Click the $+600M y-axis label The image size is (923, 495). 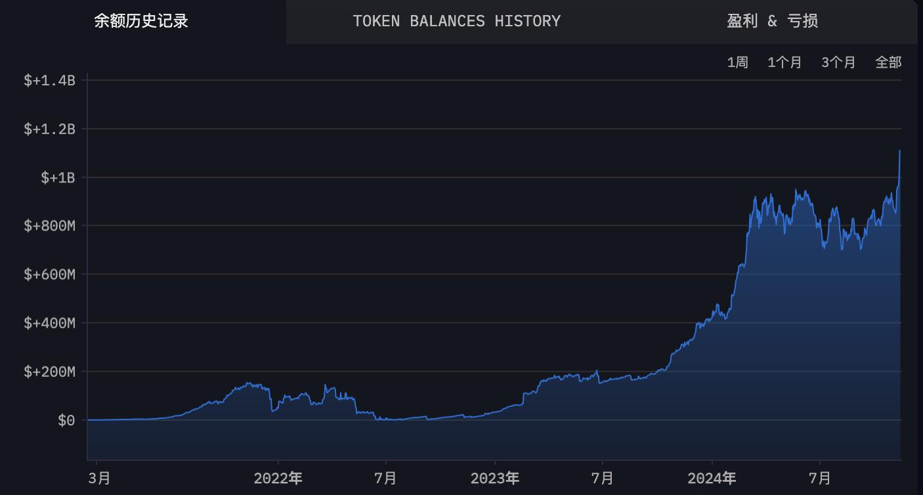pos(50,274)
